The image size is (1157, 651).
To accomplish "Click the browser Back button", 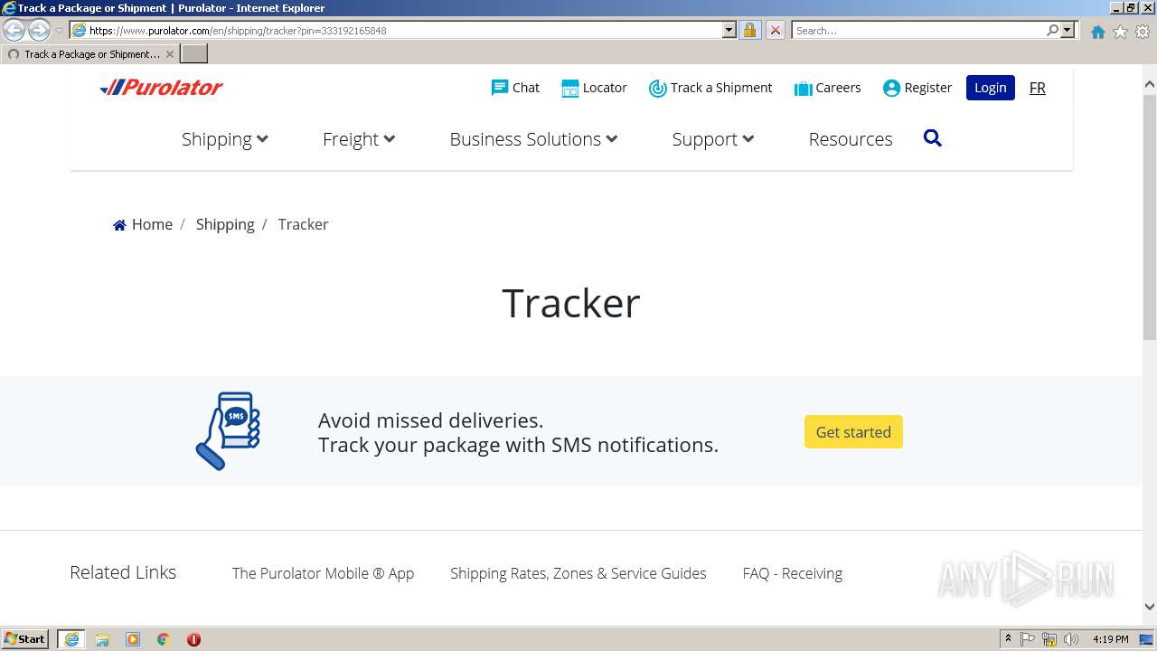I will point(14,30).
